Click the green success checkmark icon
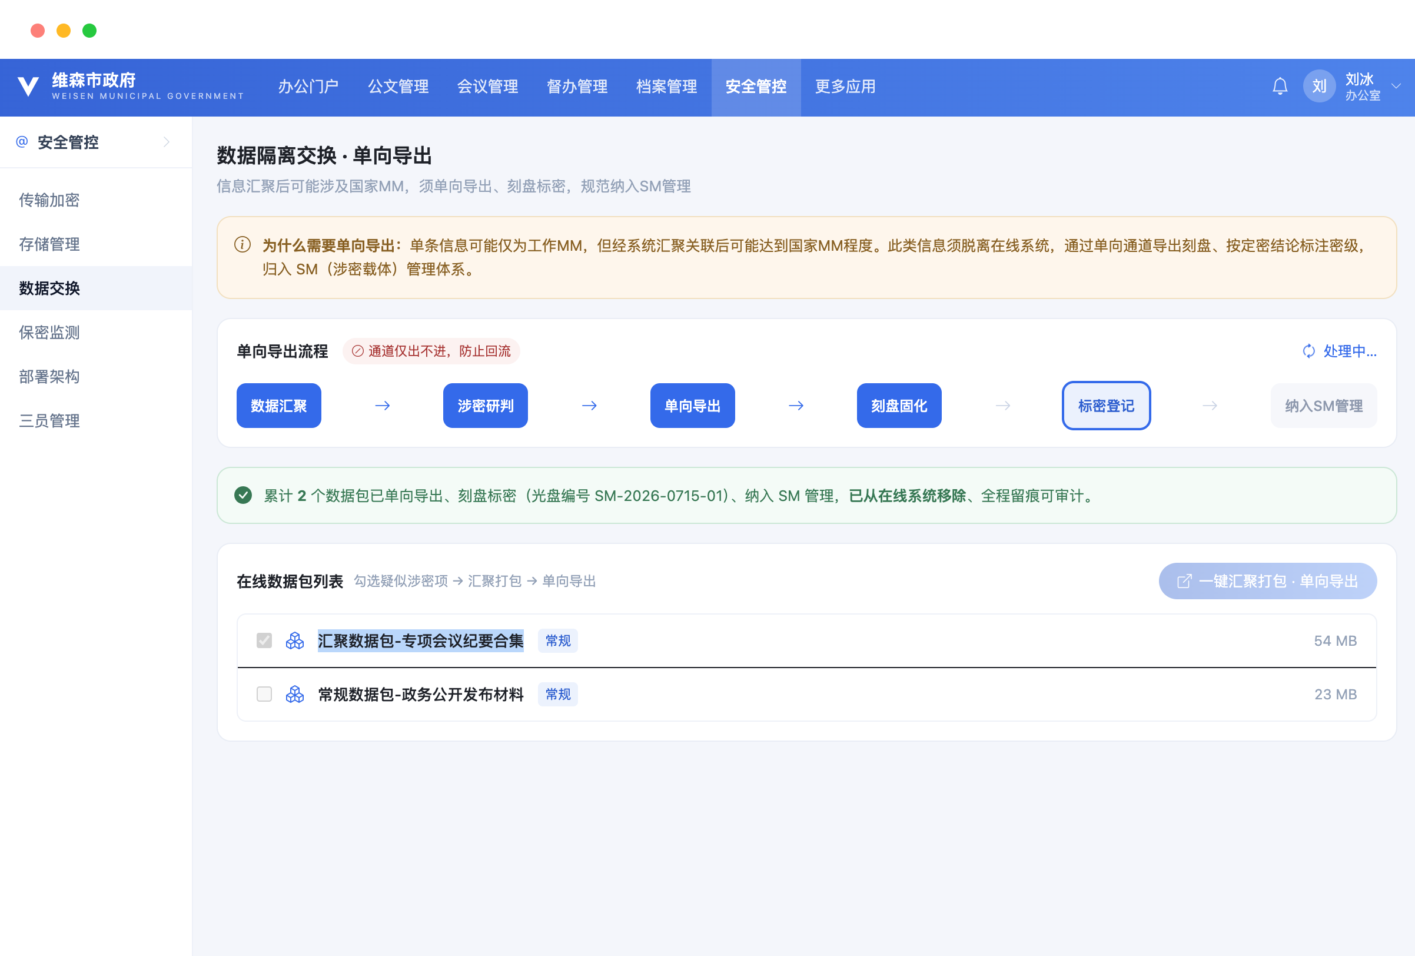The image size is (1415, 956). pos(243,495)
